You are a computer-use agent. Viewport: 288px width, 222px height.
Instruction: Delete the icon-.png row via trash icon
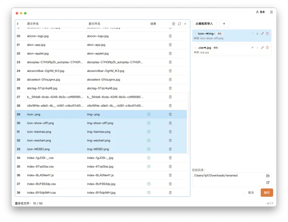170,114
